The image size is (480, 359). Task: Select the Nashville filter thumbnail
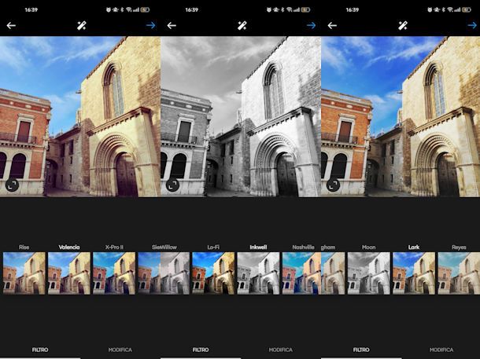click(301, 273)
